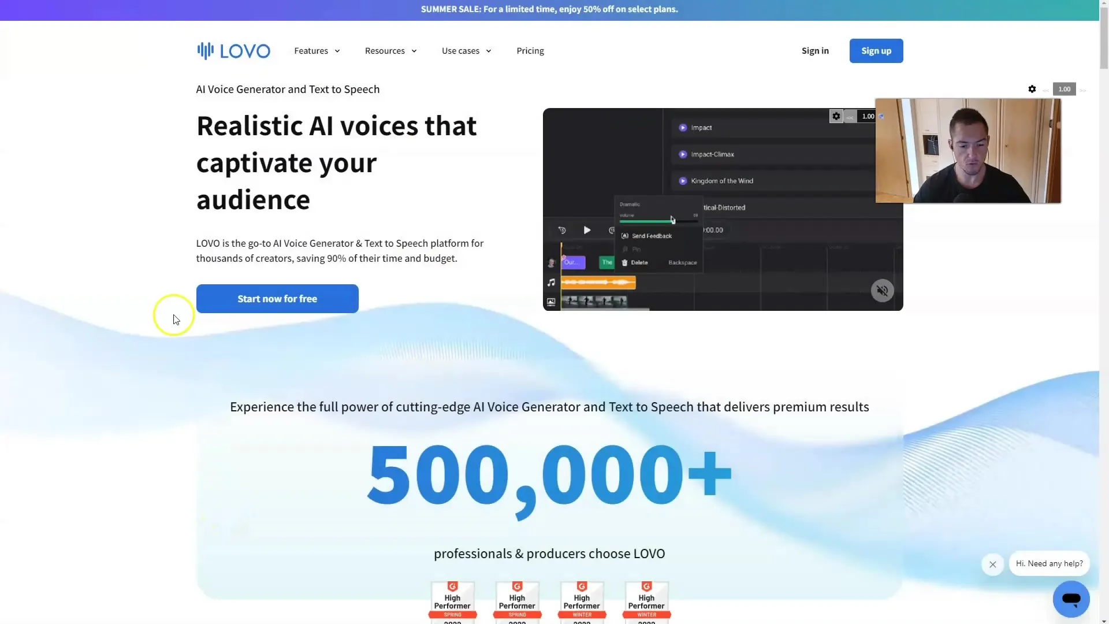Open the Resources dropdown menu
This screenshot has height=624, width=1109.
(390, 51)
